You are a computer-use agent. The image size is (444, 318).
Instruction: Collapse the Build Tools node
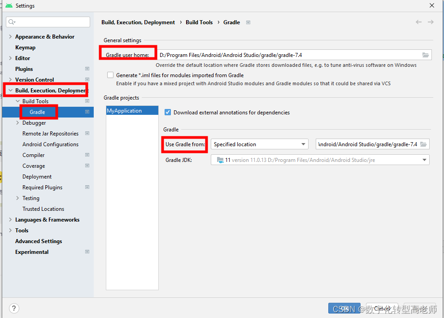(x=17, y=101)
